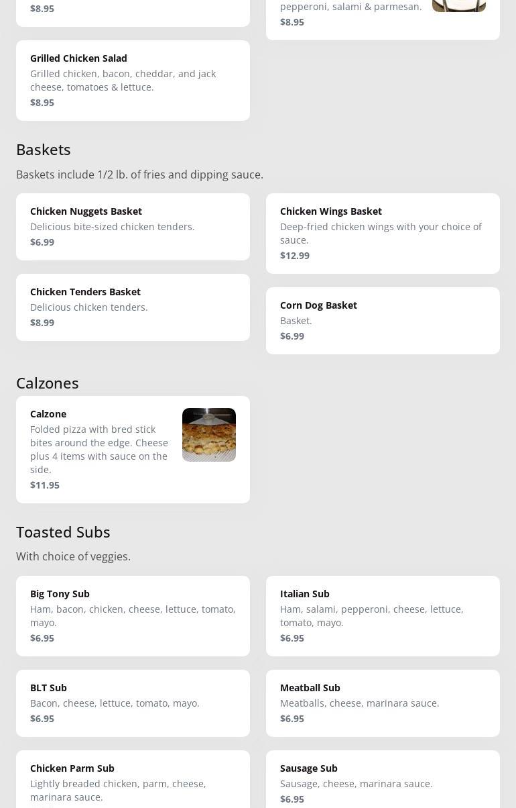This screenshot has width=516, height=808.
Task: Click the Baskets section heading
Action: tap(44, 150)
